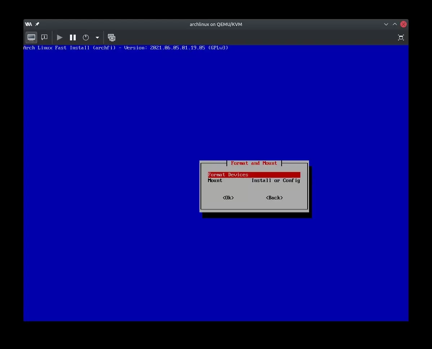Click the archlinux on QEMU/KVM title bar
432x349 pixels.
coord(216,24)
